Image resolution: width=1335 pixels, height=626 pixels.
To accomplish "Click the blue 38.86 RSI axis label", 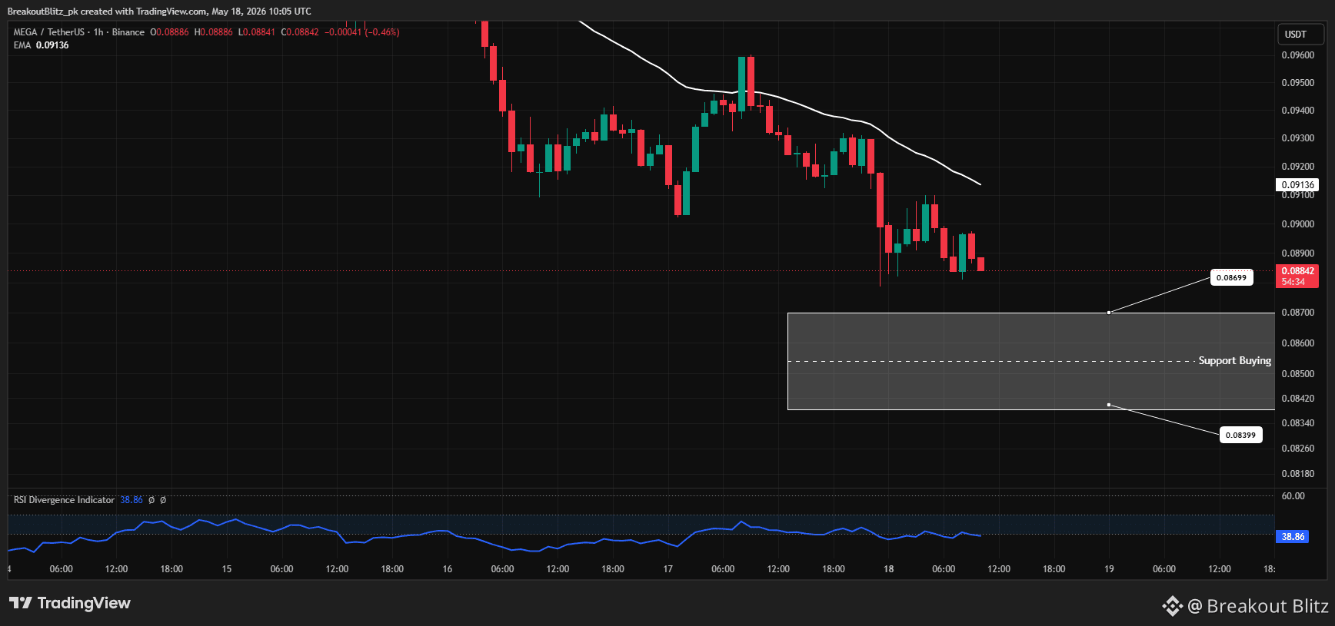I will [1293, 537].
